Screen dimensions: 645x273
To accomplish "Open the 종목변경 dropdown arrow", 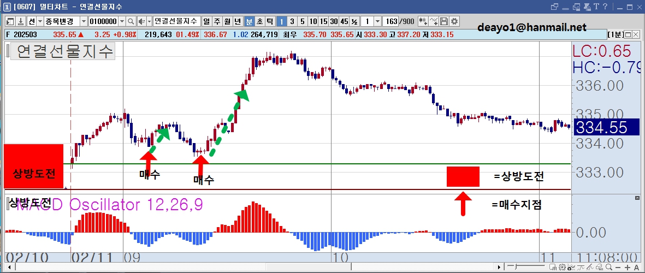I will point(84,21).
